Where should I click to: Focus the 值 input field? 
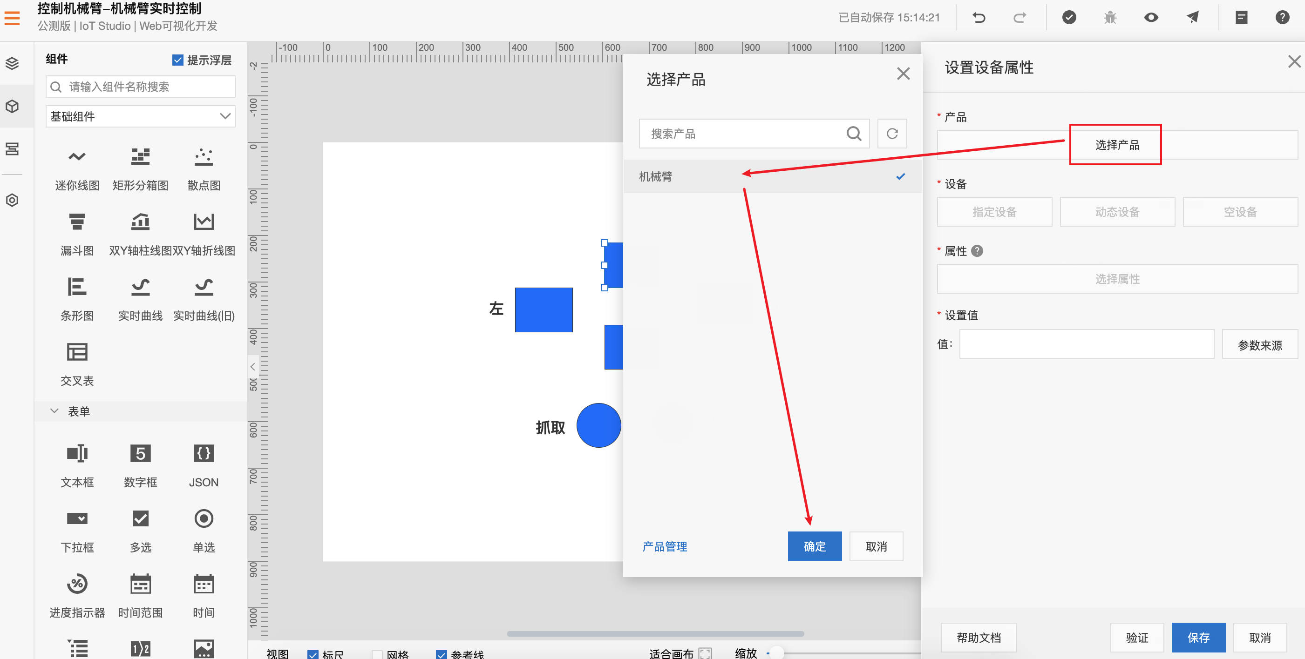click(x=1087, y=344)
